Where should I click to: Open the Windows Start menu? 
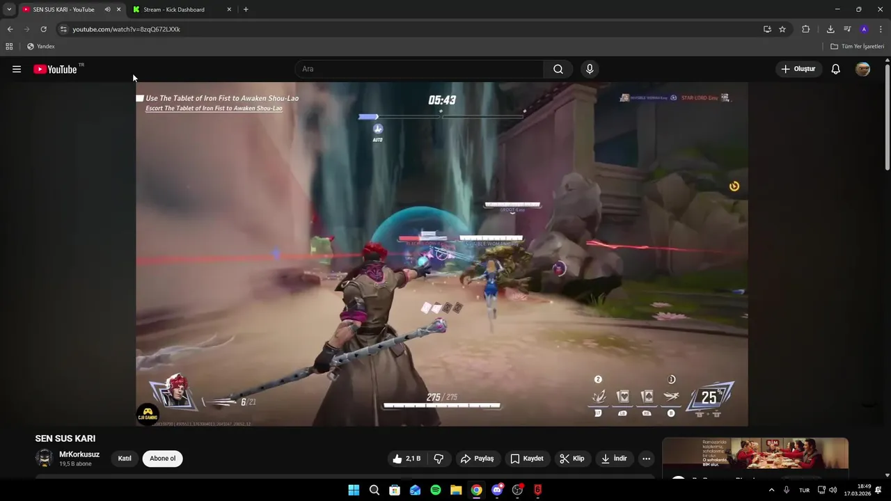pos(354,490)
